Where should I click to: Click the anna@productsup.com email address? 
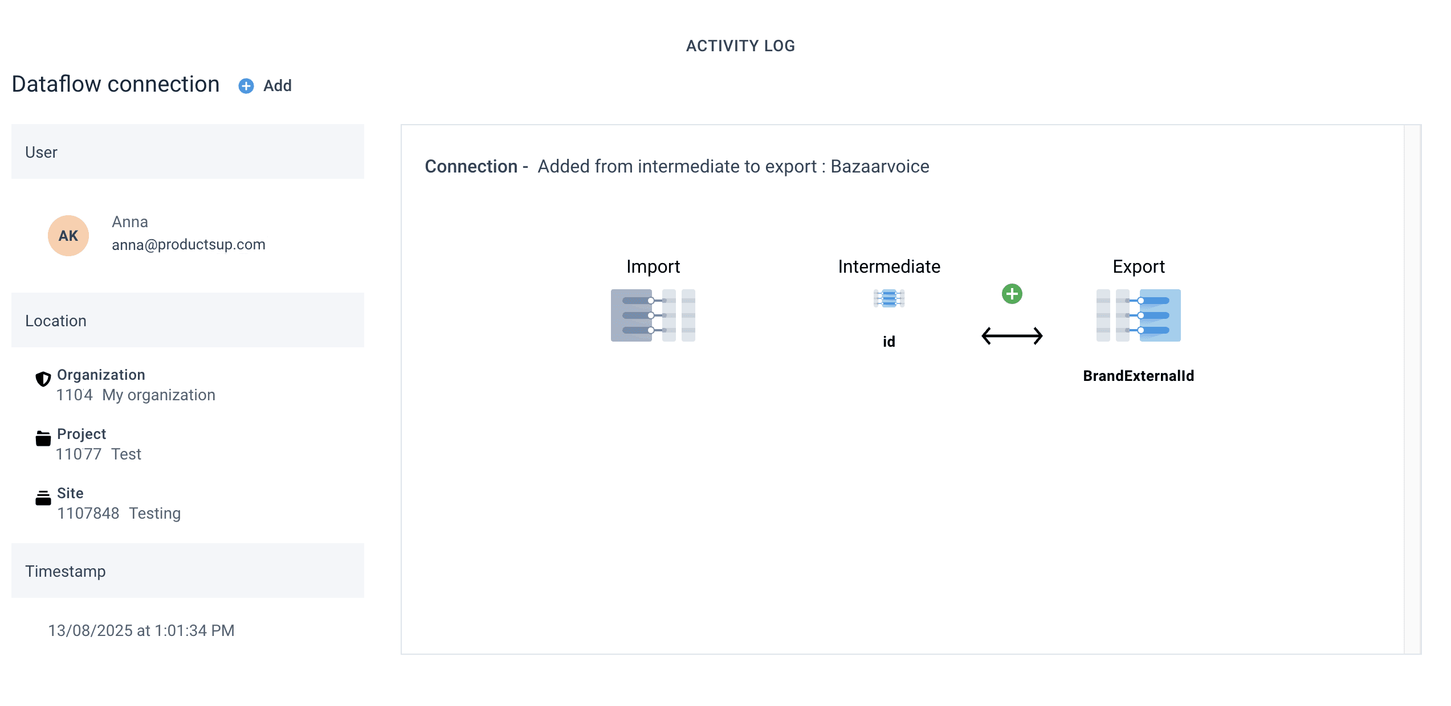189,245
